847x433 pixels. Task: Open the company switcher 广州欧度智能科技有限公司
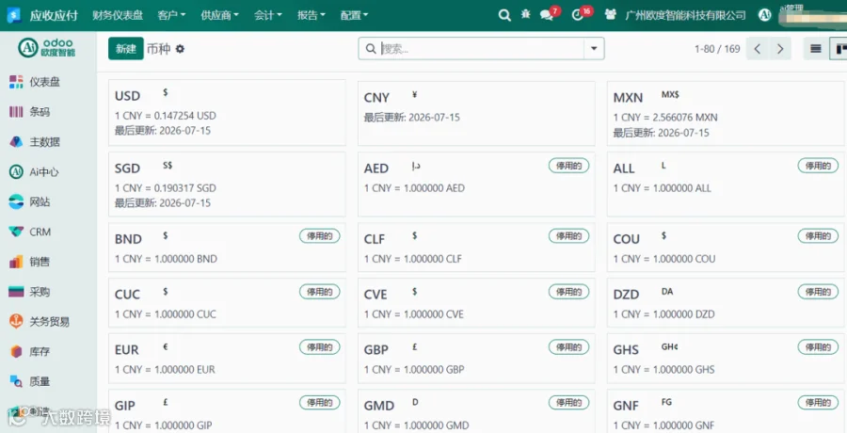coord(685,15)
